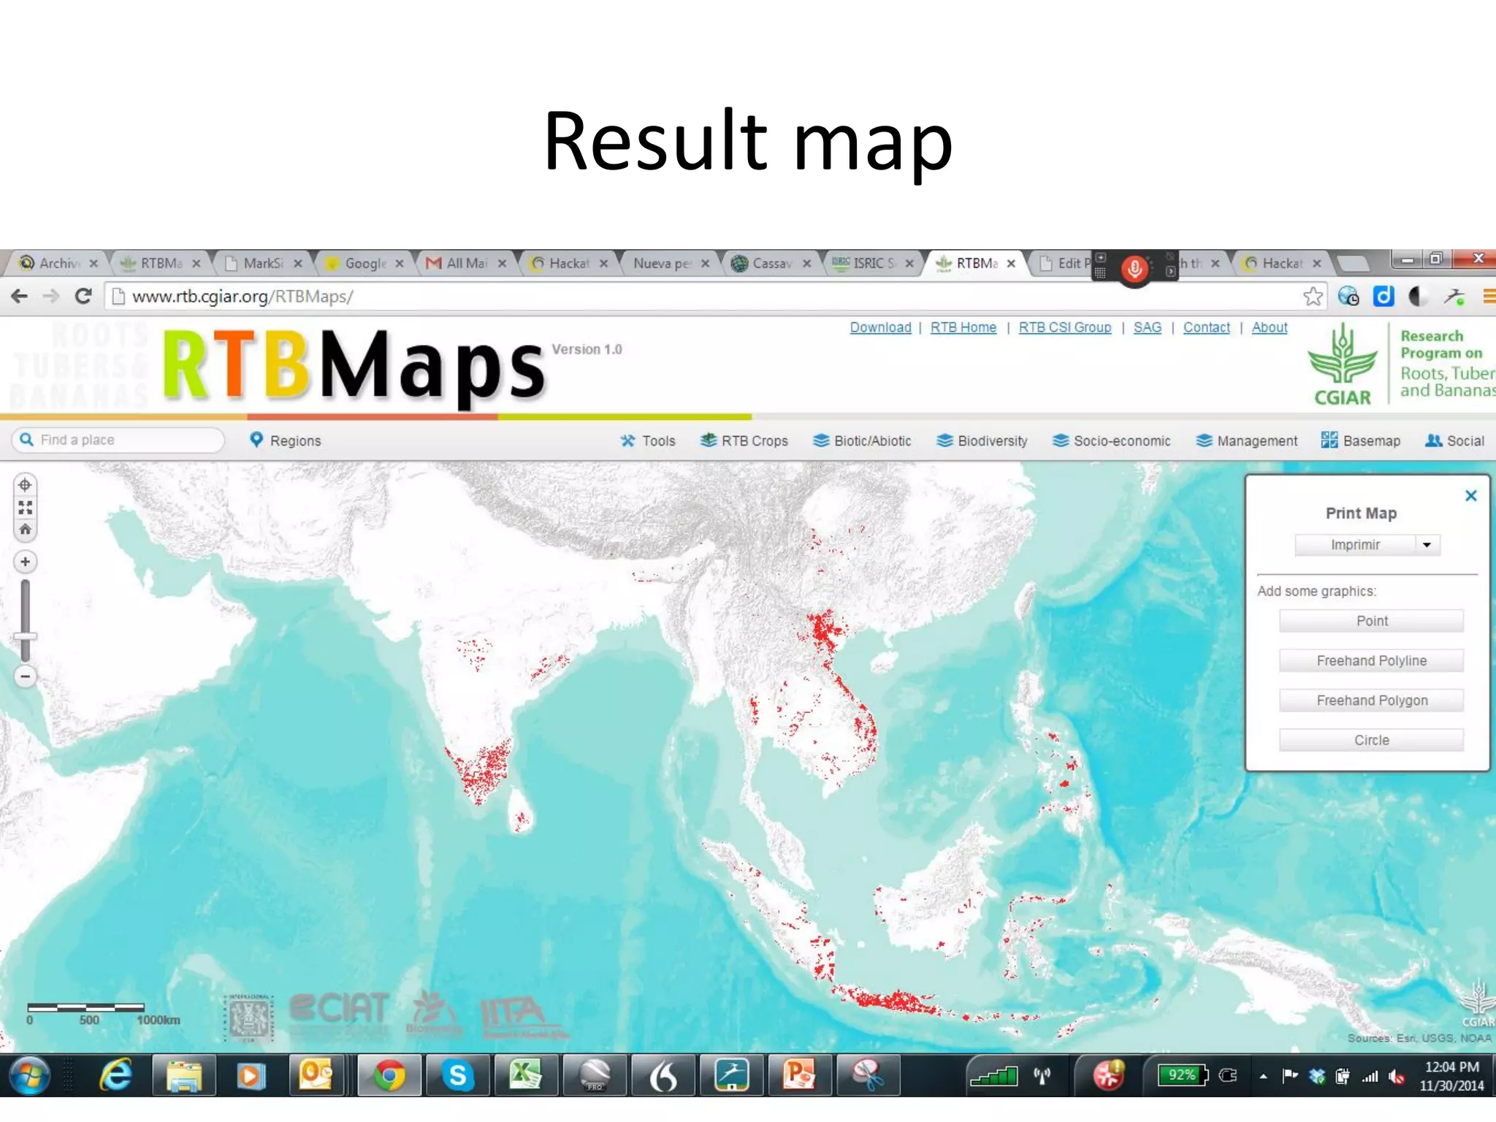Open the Tools menu
This screenshot has width=1496, height=1122.
click(648, 441)
